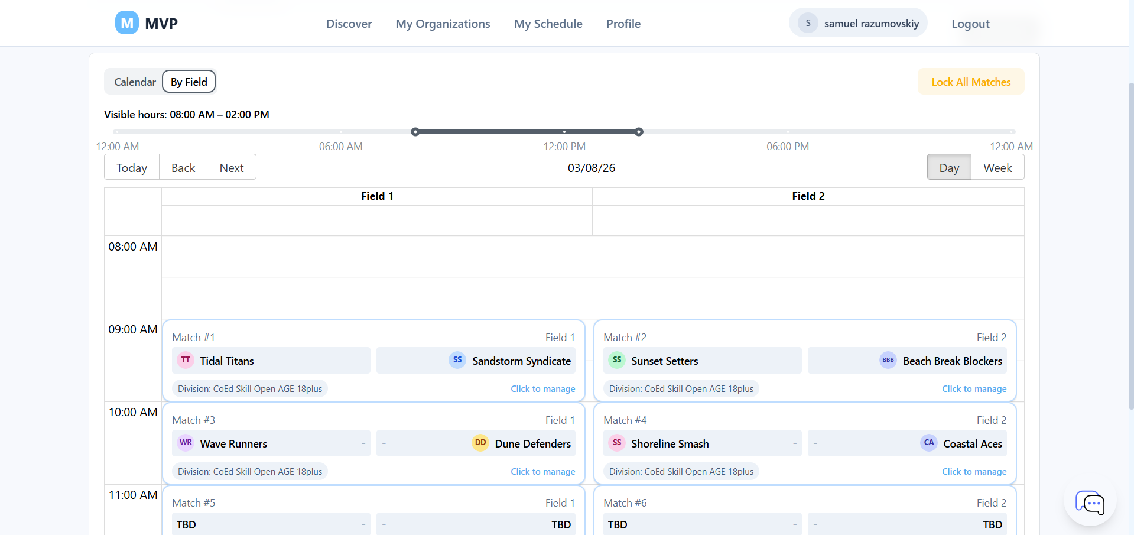Viewport: 1134px width, 535px height.
Task: Open the Profile page
Action: click(623, 24)
